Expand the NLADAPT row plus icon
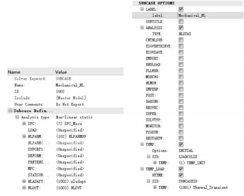The width and height of the screenshot is (244, 196). (x=24, y=181)
